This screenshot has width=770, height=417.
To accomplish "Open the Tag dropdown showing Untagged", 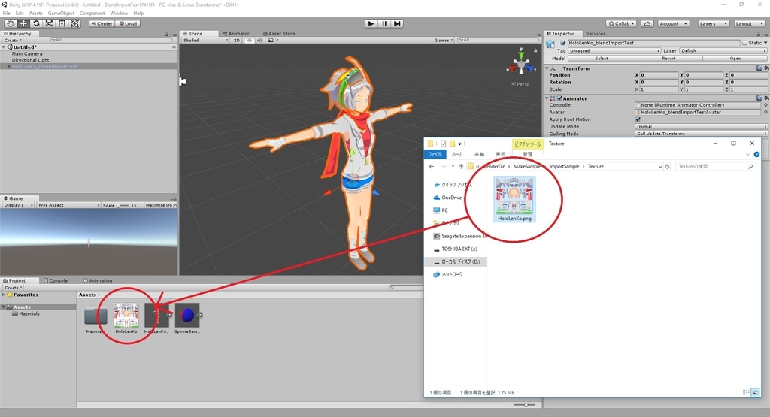I will pos(614,50).
